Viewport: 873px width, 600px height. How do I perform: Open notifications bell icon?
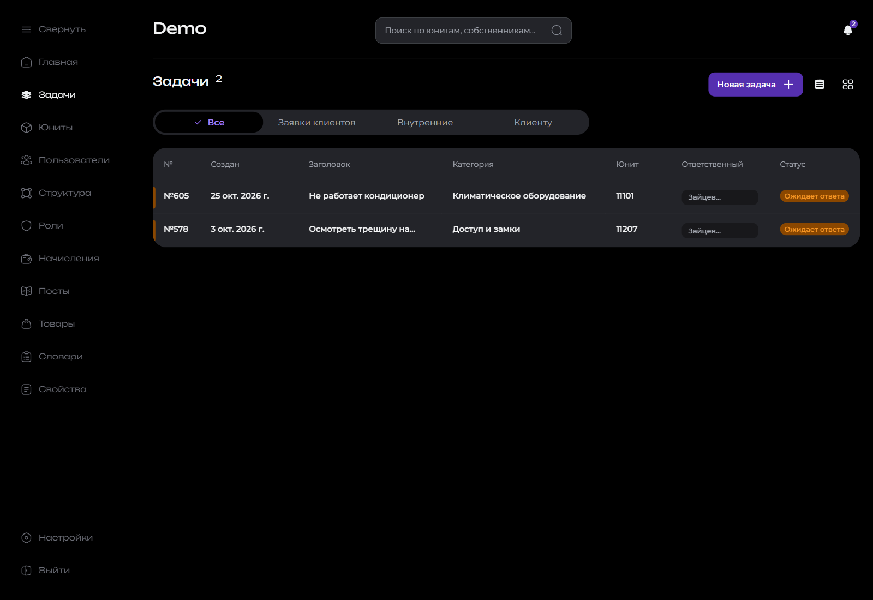tap(848, 30)
